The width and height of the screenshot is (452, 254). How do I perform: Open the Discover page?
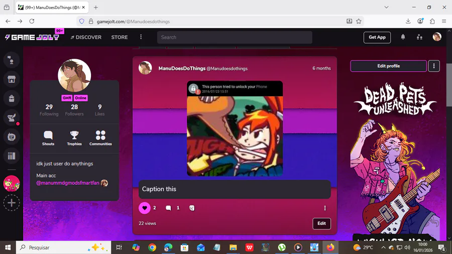[x=86, y=37]
